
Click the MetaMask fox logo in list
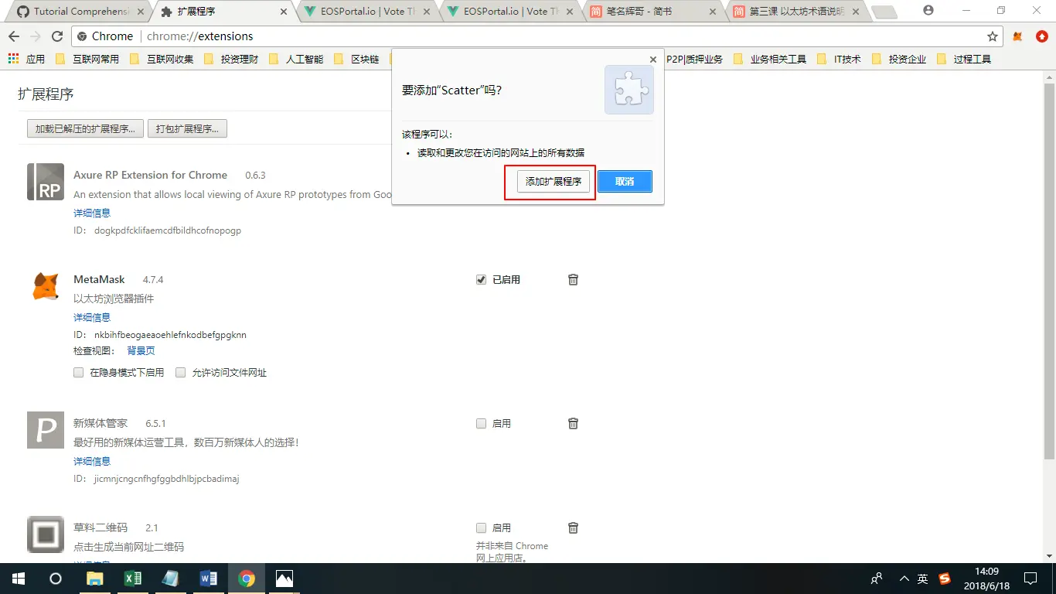point(46,286)
